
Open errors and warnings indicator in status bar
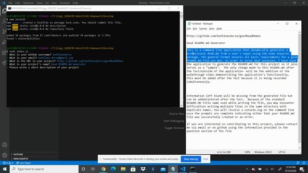pos(8,163)
